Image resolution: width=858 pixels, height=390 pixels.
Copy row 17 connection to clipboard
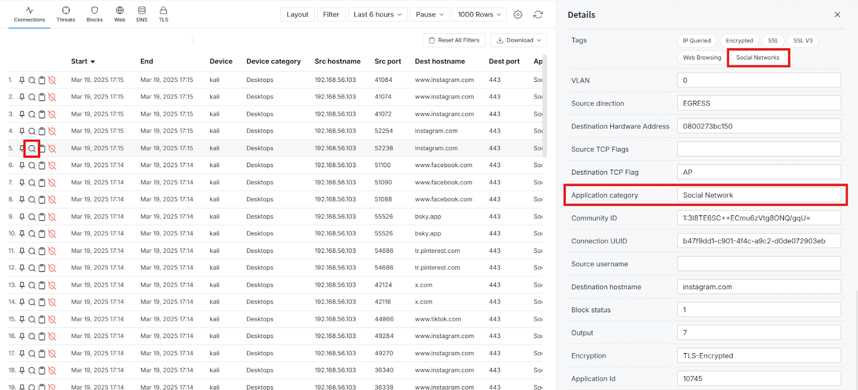42,354
